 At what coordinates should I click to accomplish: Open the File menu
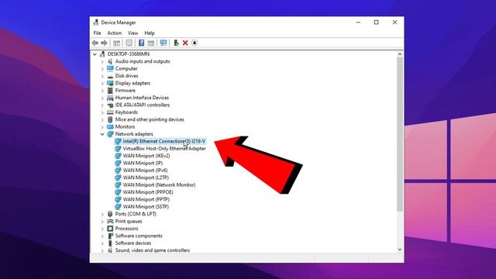[x=97, y=33]
